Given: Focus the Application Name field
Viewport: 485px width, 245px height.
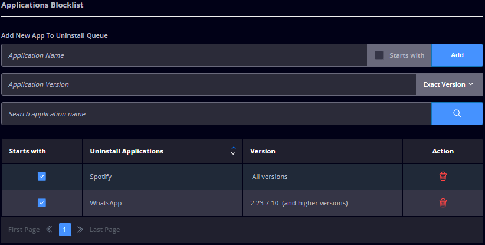Looking at the screenshot, I should [184, 55].
